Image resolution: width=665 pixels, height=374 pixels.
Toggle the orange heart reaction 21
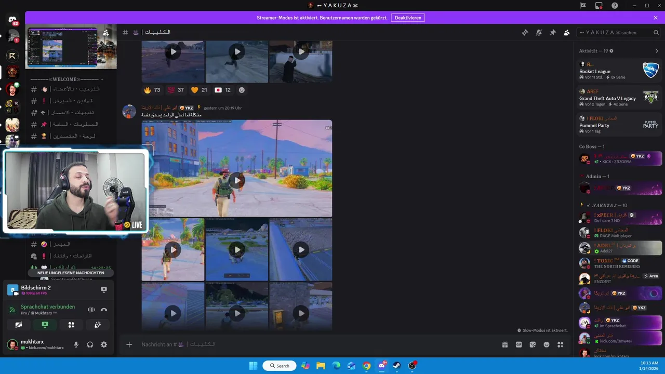[x=199, y=90]
